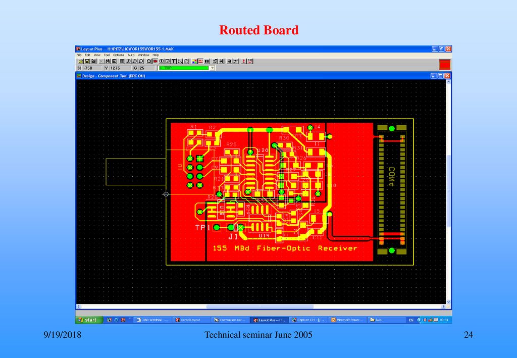Expand the layer dropdown arrow

(x=213, y=68)
